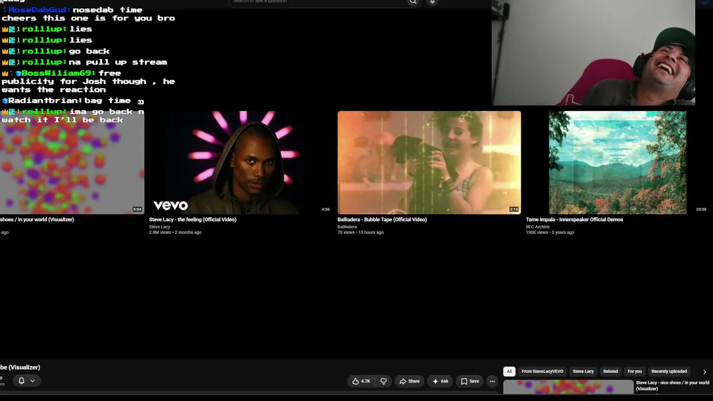Click the 4:36 duration label
The width and height of the screenshot is (713, 401).
click(325, 209)
